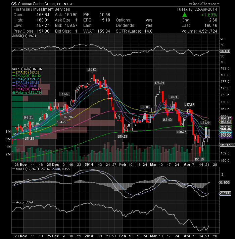Click the High value 160.81
The width and height of the screenshot is (235, 239).
(x=43, y=20)
